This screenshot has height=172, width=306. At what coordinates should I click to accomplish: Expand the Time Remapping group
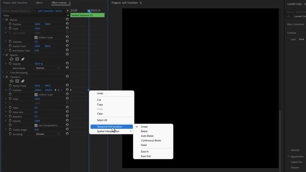[3, 73]
